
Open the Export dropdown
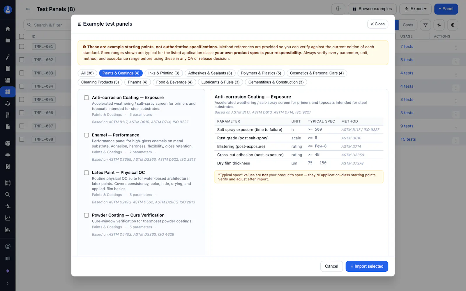(415, 9)
